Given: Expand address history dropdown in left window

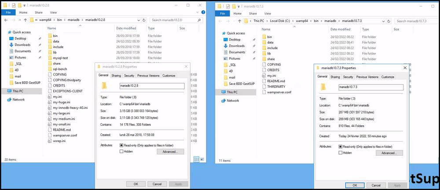Looking at the screenshot, I should point(139,20).
